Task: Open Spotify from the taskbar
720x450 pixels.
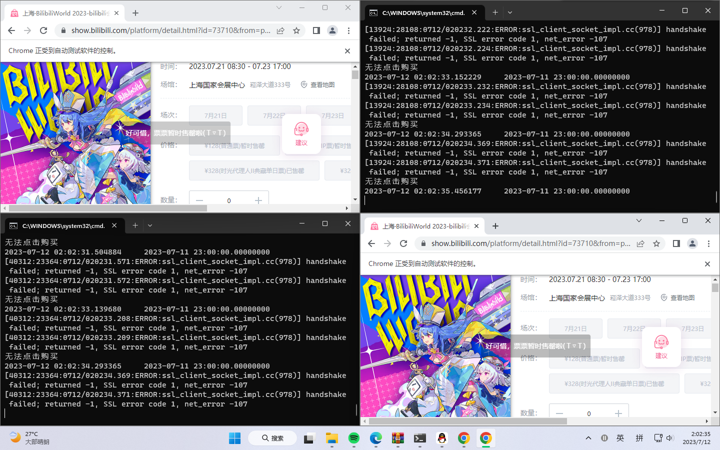Action: [x=354, y=438]
